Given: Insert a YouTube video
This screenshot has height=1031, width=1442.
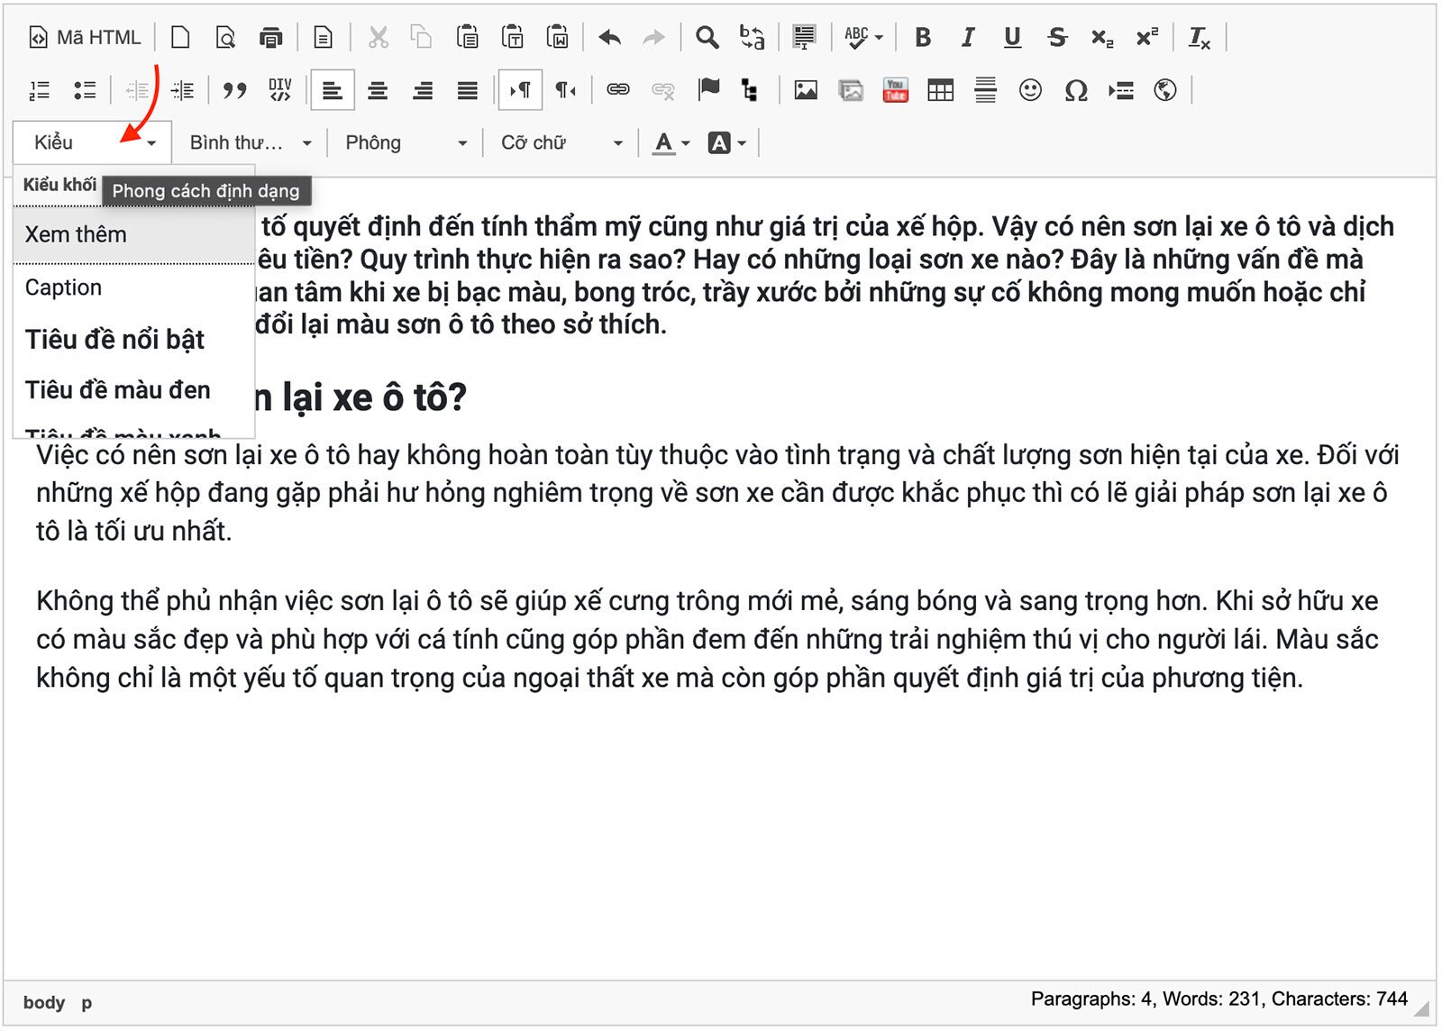Looking at the screenshot, I should pyautogui.click(x=895, y=90).
